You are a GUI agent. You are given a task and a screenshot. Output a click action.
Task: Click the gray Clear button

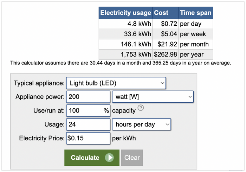(132, 158)
